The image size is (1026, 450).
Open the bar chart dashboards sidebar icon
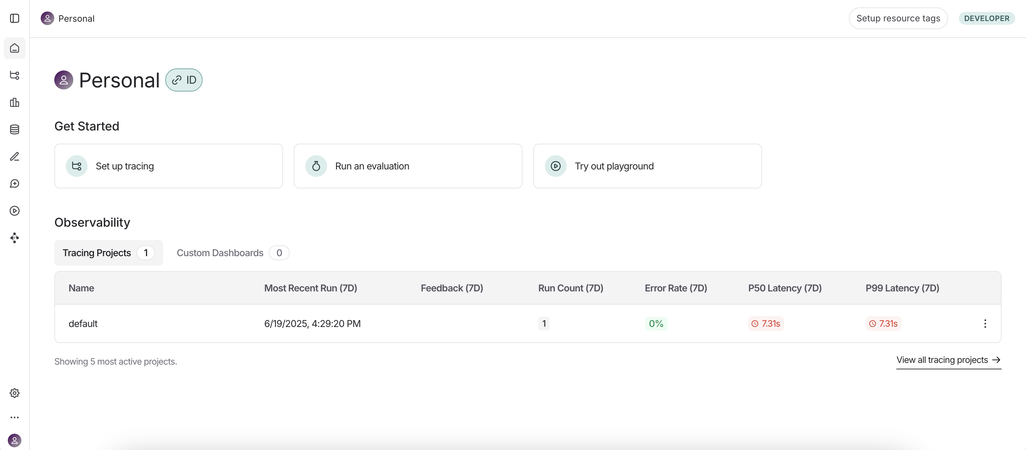point(15,102)
